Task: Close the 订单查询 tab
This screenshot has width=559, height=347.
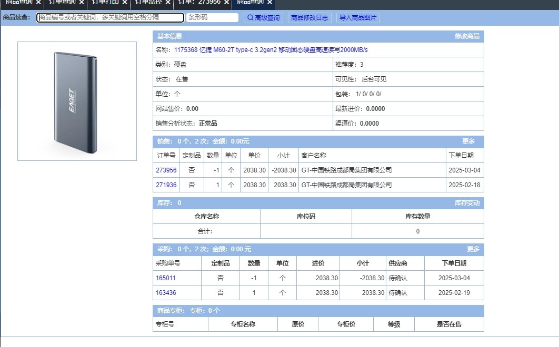Action: tap(81, 2)
